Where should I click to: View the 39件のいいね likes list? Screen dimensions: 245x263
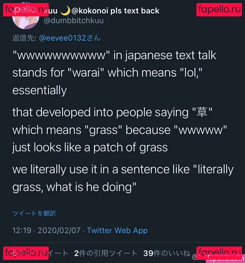[x=166, y=253]
